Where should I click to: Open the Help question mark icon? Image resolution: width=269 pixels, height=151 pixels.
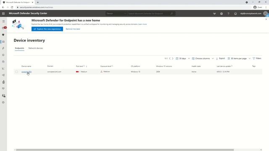point(228,13)
